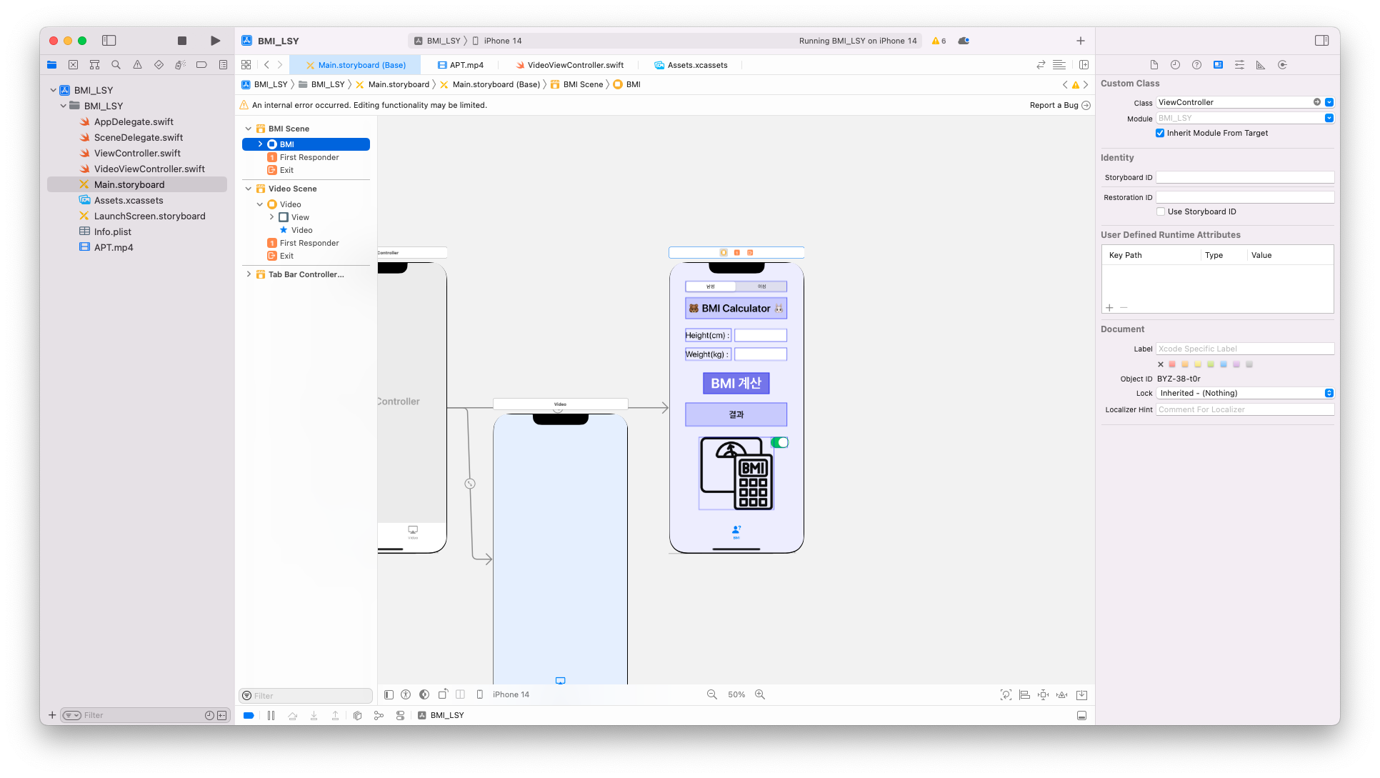Toggle the green switch in BMI scene

click(780, 443)
